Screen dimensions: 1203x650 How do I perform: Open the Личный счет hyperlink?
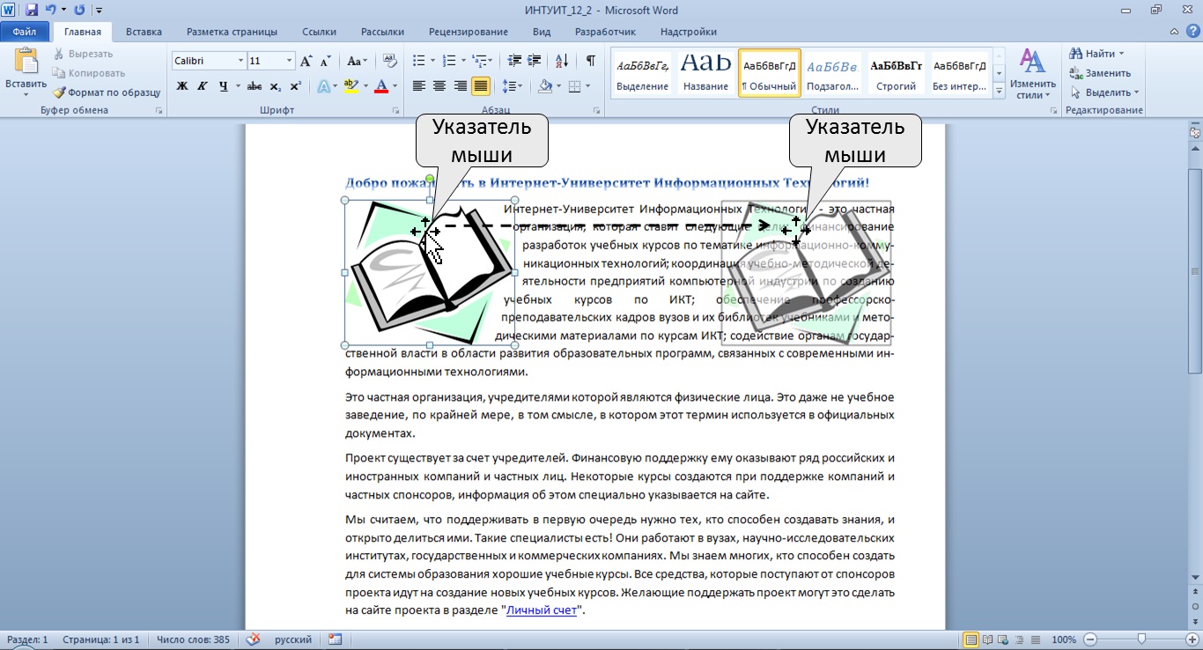pos(542,609)
